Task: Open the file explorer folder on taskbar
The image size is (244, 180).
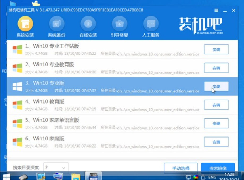Action: click(76, 177)
